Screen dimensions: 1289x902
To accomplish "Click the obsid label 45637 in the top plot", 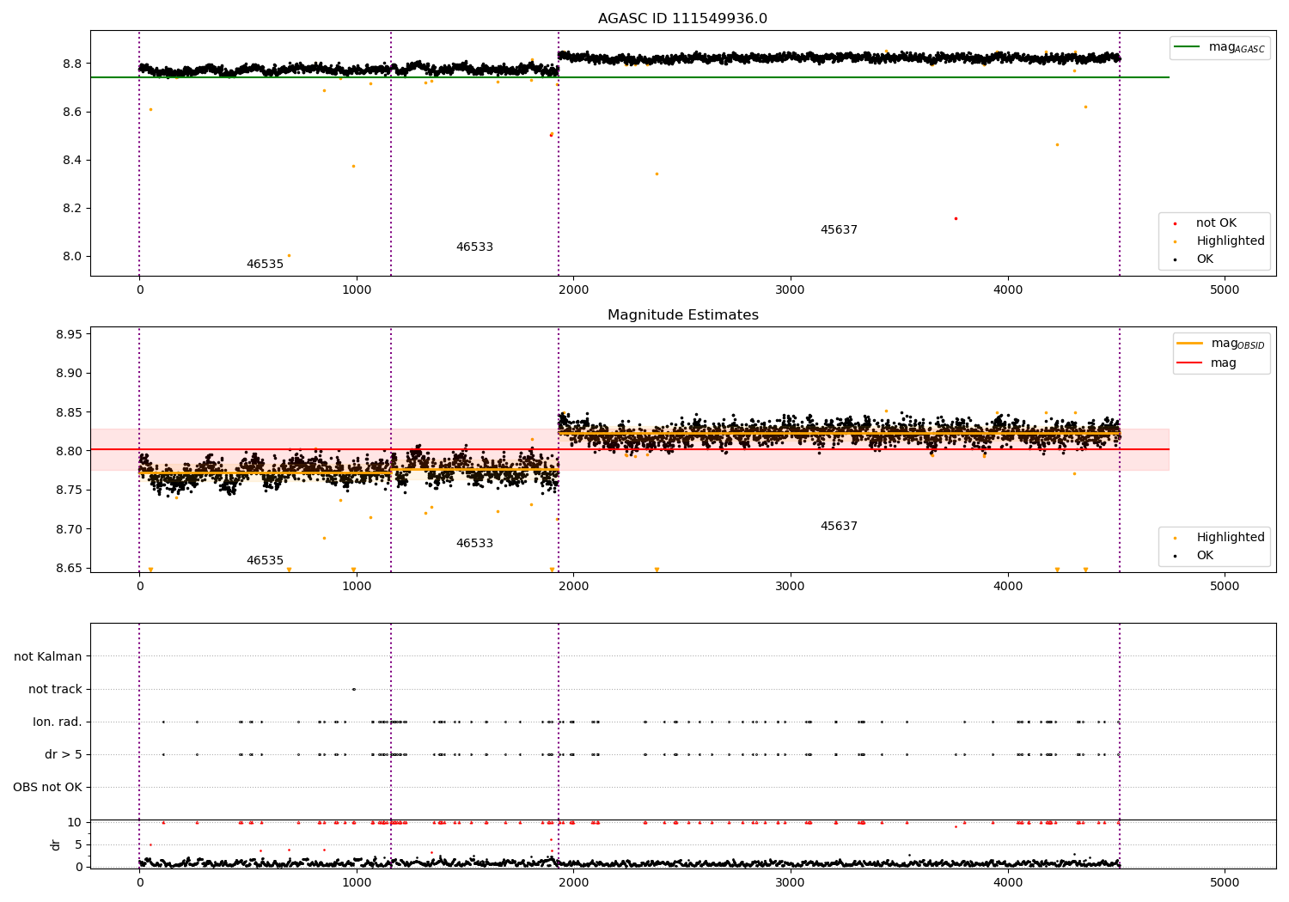I will click(839, 230).
